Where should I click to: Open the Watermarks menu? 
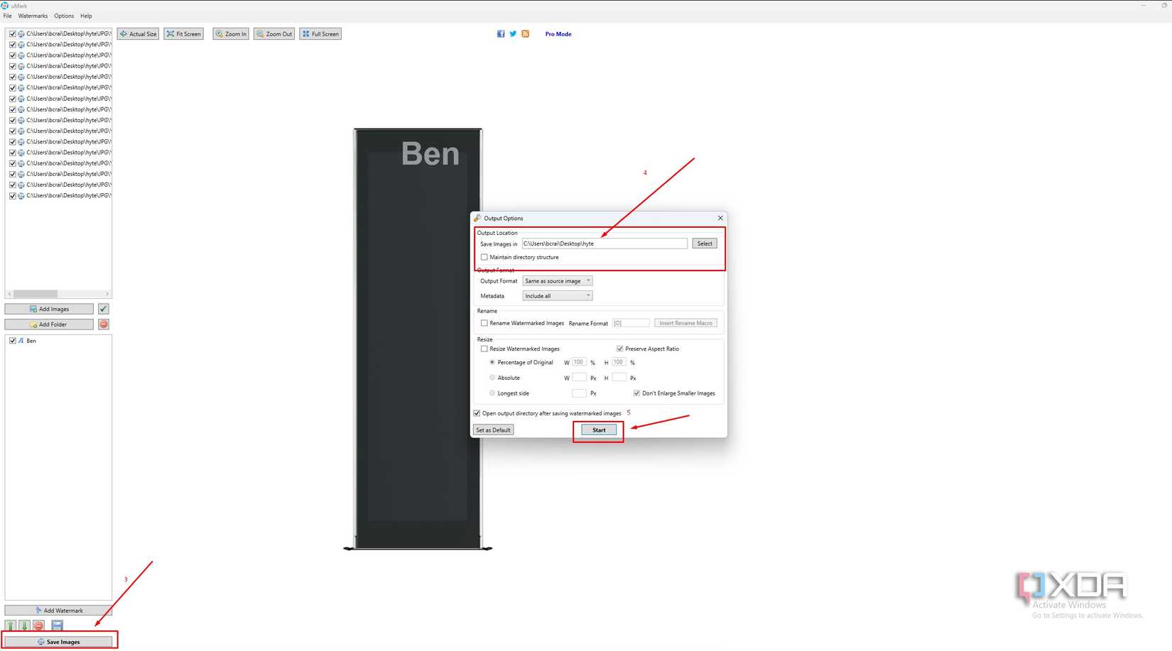[x=33, y=16]
